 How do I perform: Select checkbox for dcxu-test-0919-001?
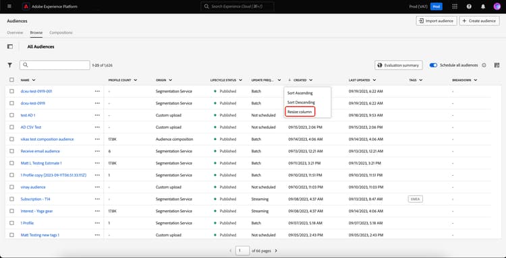tap(11, 91)
